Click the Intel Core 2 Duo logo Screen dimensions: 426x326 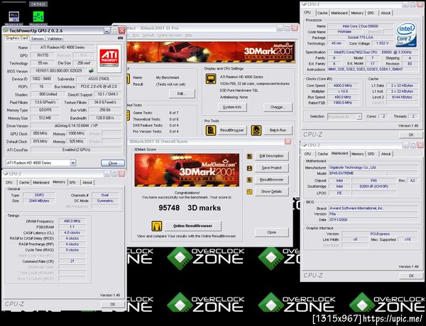pyautogui.click(x=406, y=35)
